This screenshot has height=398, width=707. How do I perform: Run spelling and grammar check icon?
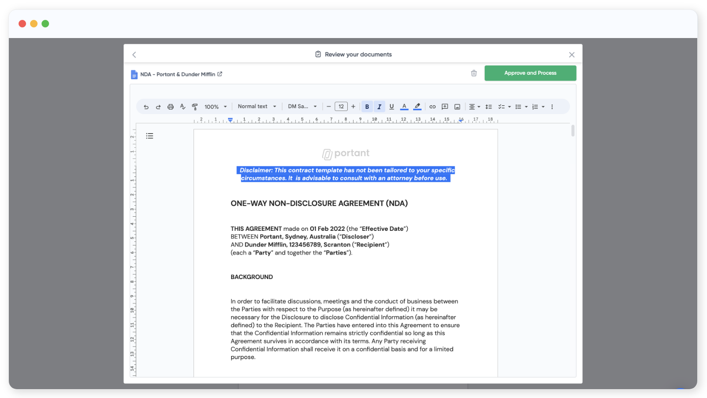point(182,107)
